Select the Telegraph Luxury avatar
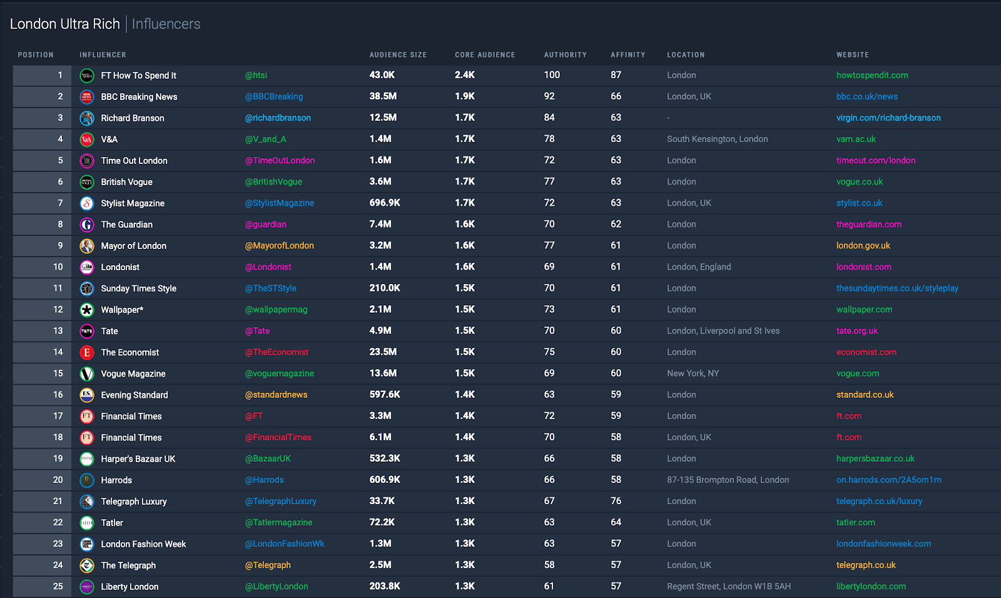Screen dimensions: 1001x598 (87, 501)
